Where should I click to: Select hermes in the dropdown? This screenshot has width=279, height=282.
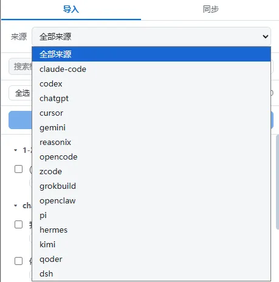point(151,230)
